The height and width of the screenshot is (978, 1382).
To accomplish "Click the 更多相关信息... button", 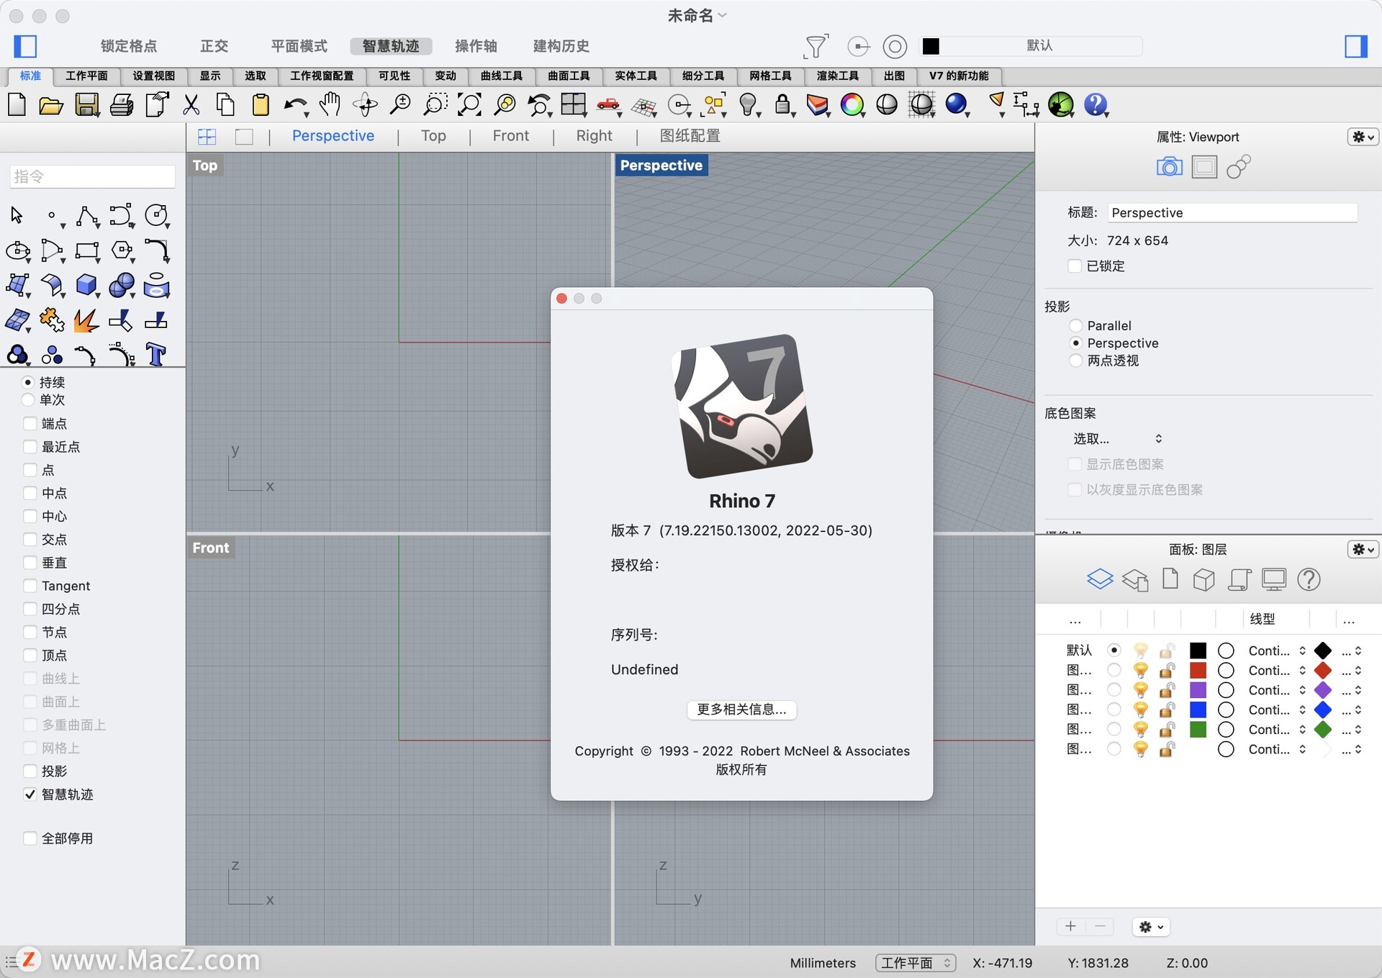I will pyautogui.click(x=741, y=710).
